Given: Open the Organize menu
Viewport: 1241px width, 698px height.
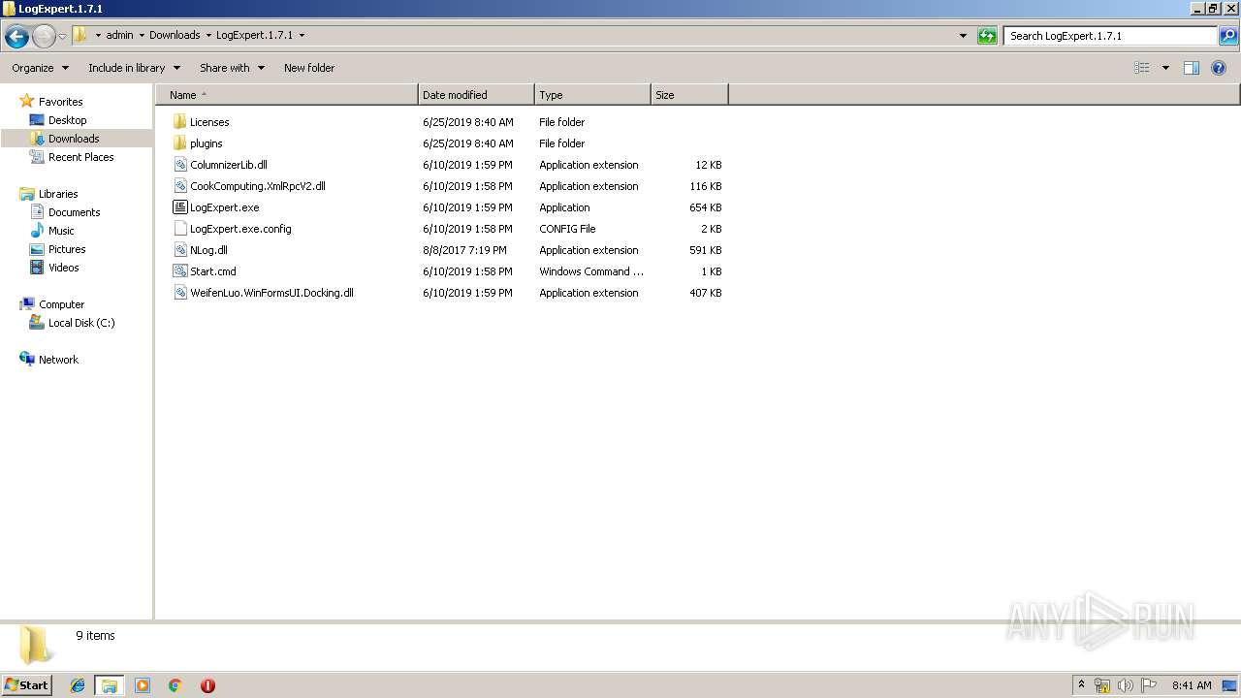Looking at the screenshot, I should click(x=41, y=68).
